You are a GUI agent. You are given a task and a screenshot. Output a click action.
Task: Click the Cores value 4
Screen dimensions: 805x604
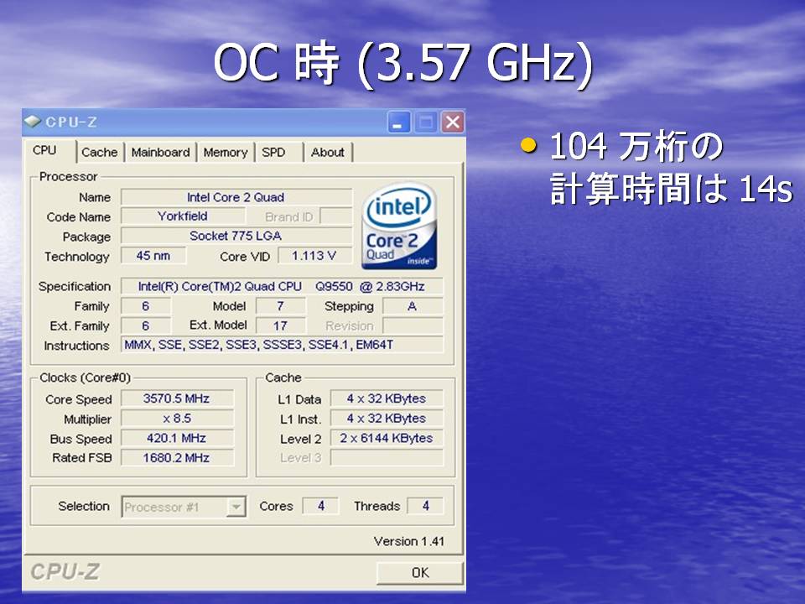point(321,506)
